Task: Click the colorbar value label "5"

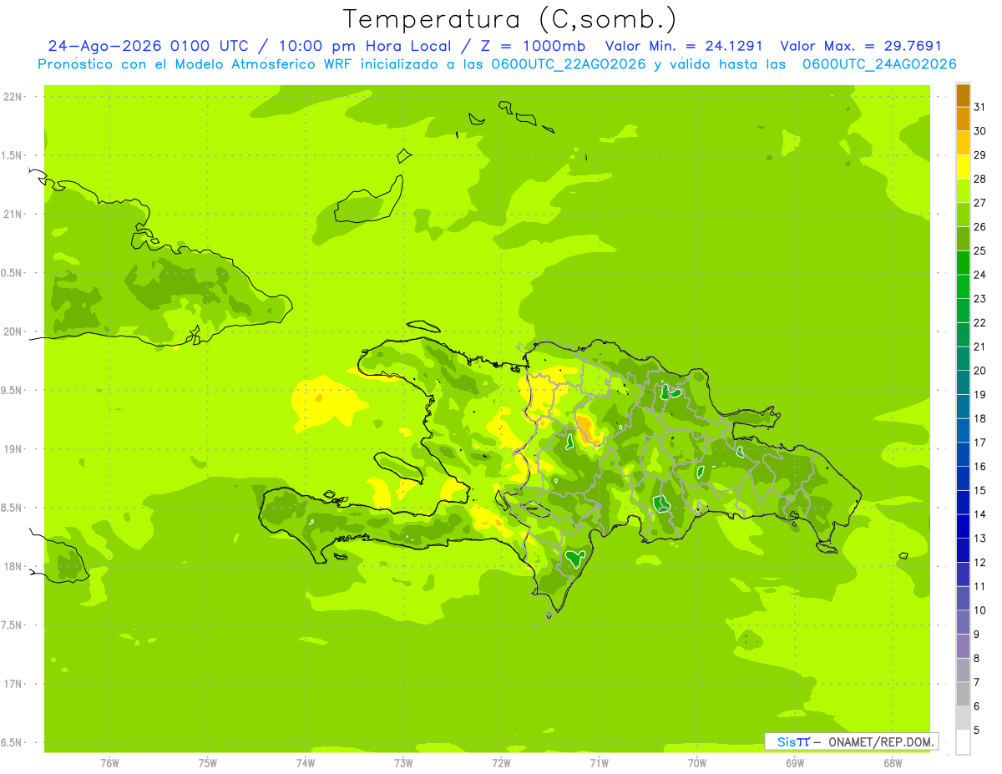Action: [977, 731]
